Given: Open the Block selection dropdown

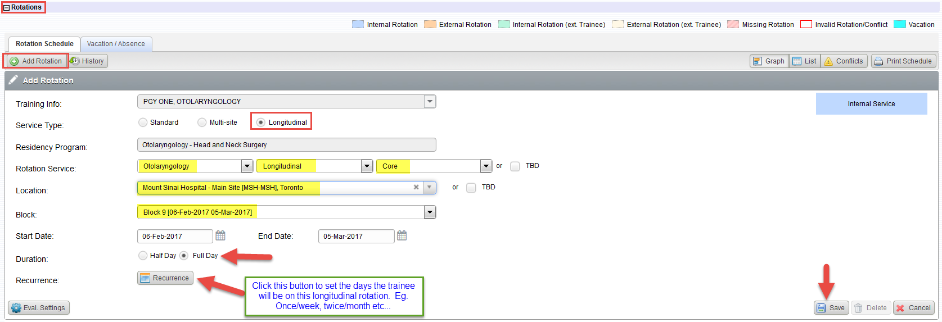Looking at the screenshot, I should pos(430,212).
